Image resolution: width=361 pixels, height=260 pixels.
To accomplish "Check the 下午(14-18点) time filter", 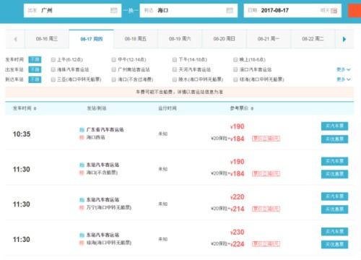I will [x=175, y=60].
